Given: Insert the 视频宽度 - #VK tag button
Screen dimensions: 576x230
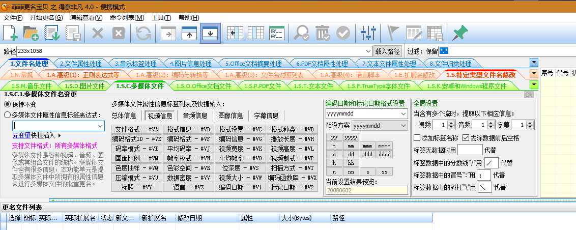Looking at the screenshot, I should [240, 149].
